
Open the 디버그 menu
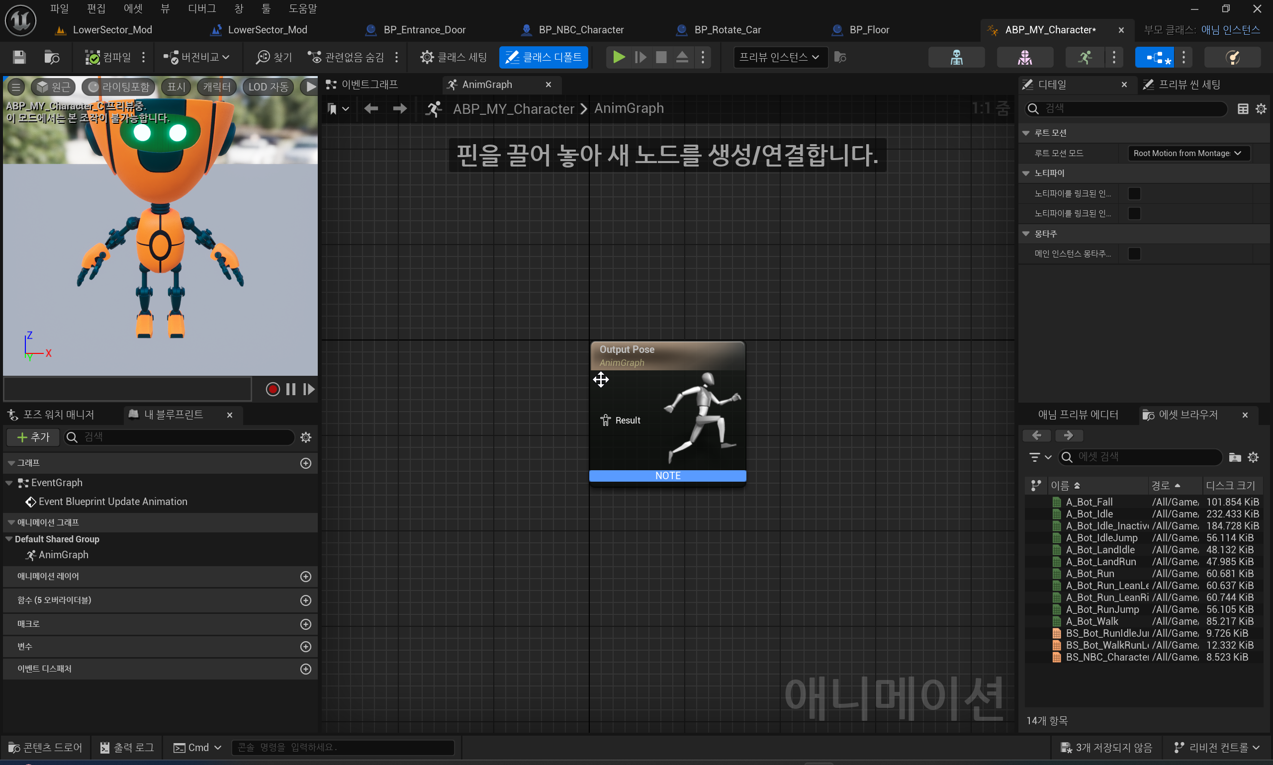pyautogui.click(x=201, y=9)
